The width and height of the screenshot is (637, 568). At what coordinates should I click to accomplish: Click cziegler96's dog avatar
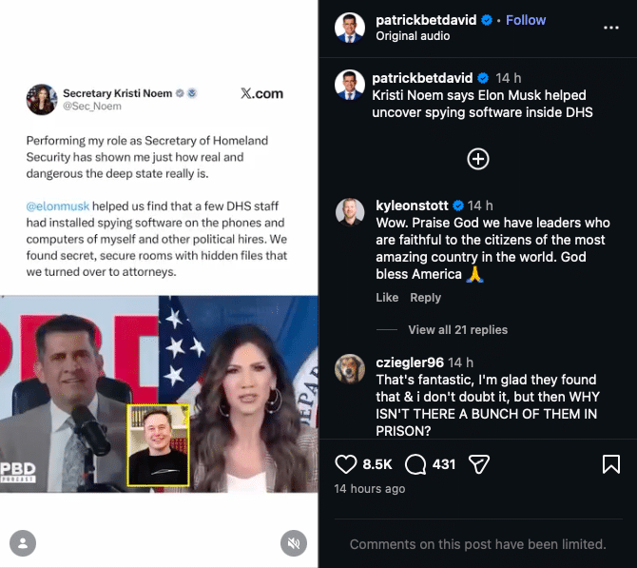coord(350,369)
